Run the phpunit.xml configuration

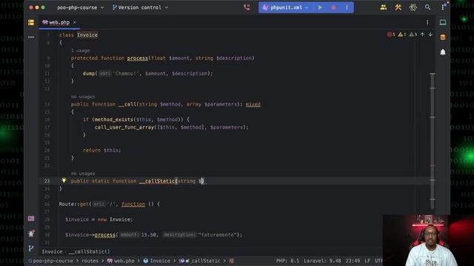pyautogui.click(x=320, y=7)
